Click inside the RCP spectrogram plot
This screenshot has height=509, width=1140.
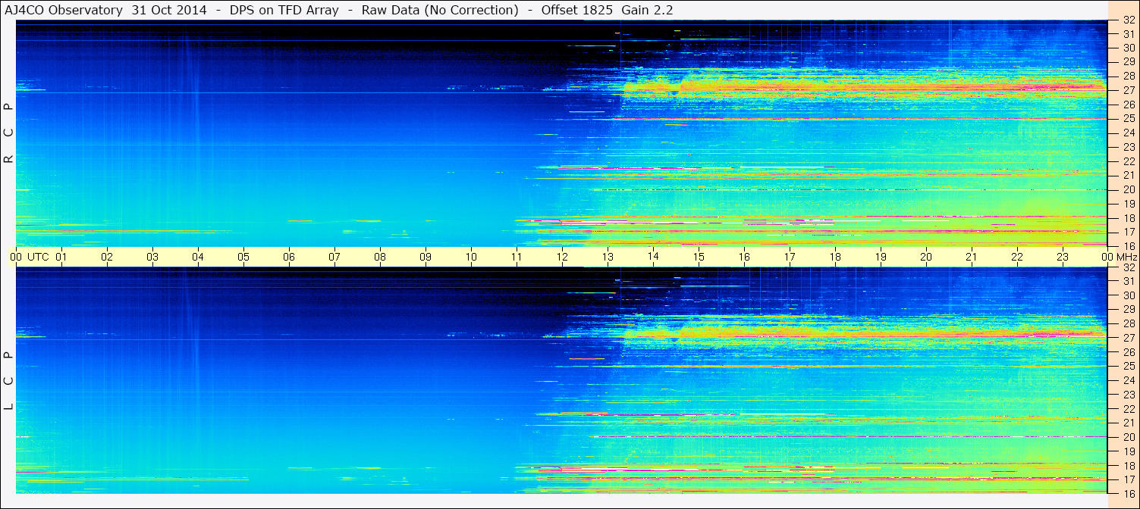pos(562,133)
